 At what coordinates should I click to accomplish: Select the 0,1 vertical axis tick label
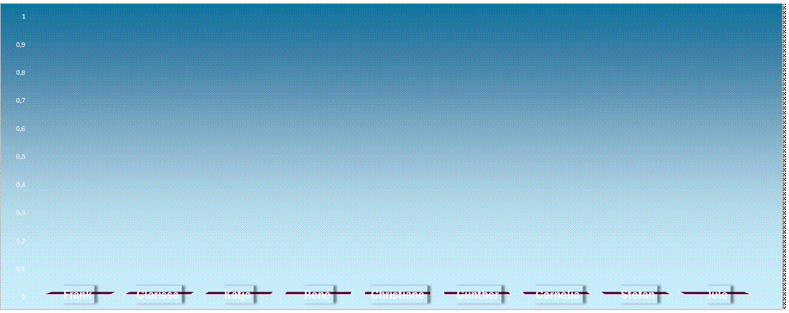[x=21, y=269]
